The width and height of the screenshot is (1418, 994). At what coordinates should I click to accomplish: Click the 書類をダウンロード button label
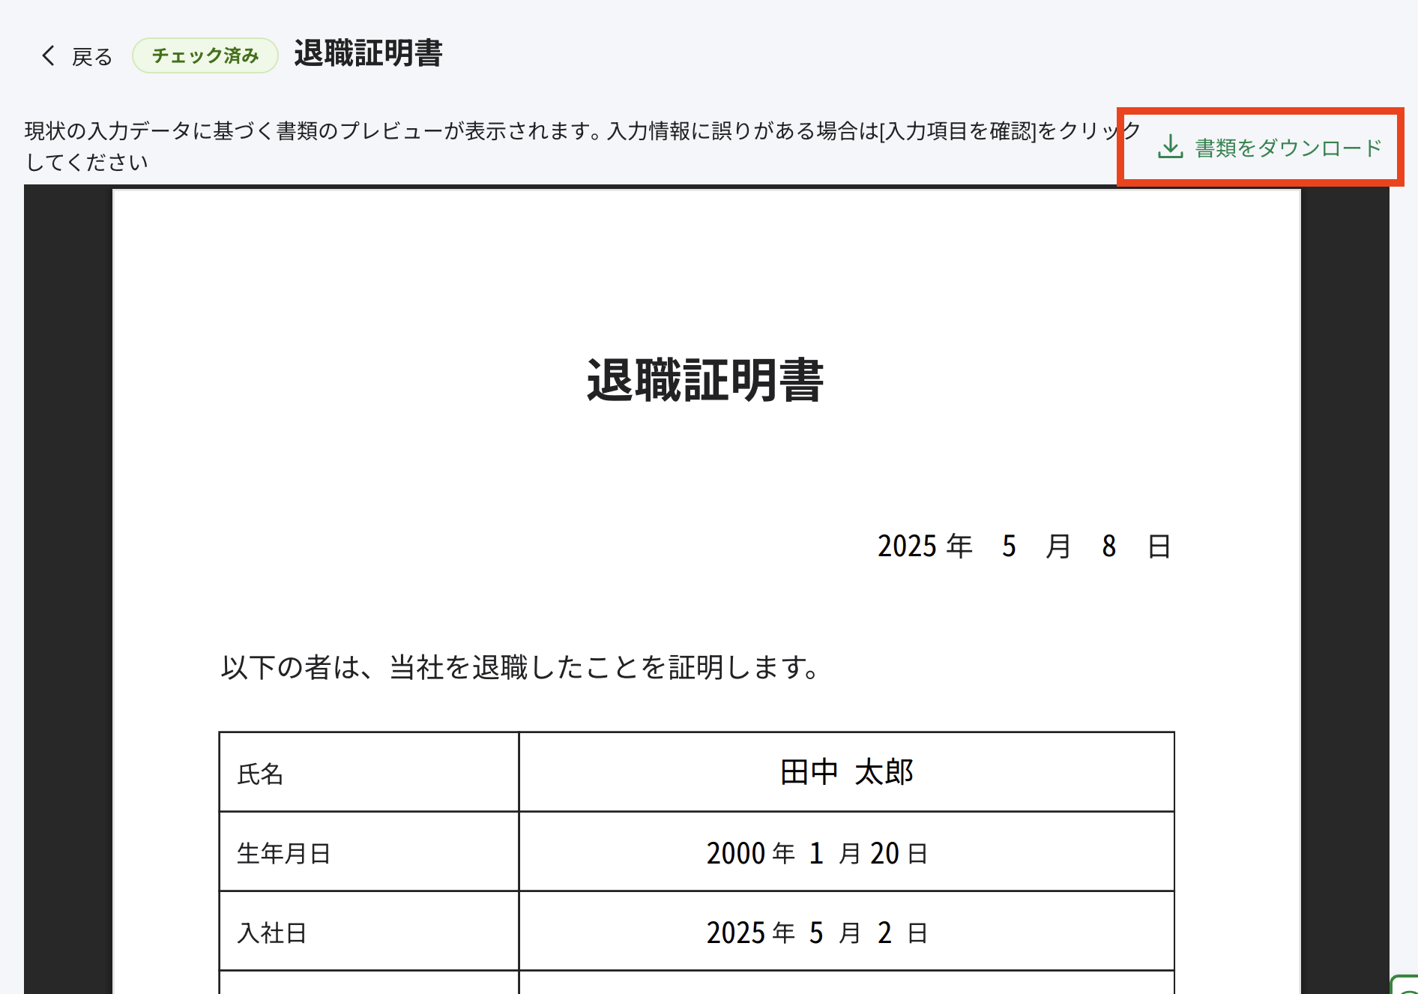1288,148
